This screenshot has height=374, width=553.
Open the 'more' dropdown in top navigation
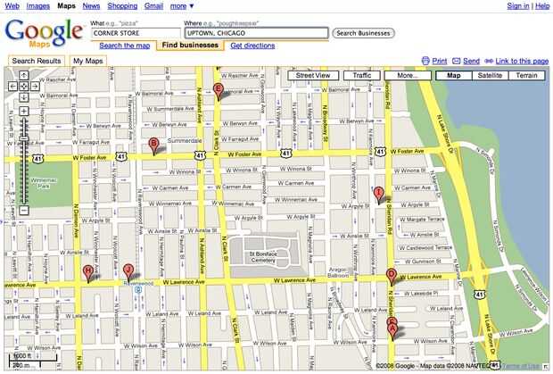click(182, 6)
